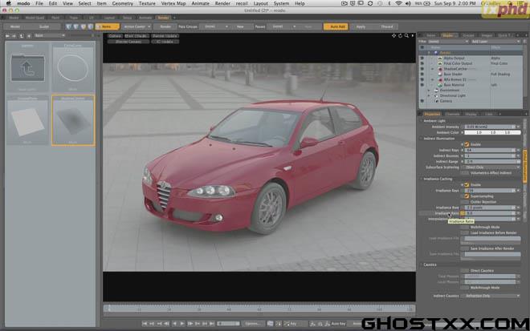530x331 pixels.
Task: Enable Save Irradiance After Render
Action: coord(466,248)
